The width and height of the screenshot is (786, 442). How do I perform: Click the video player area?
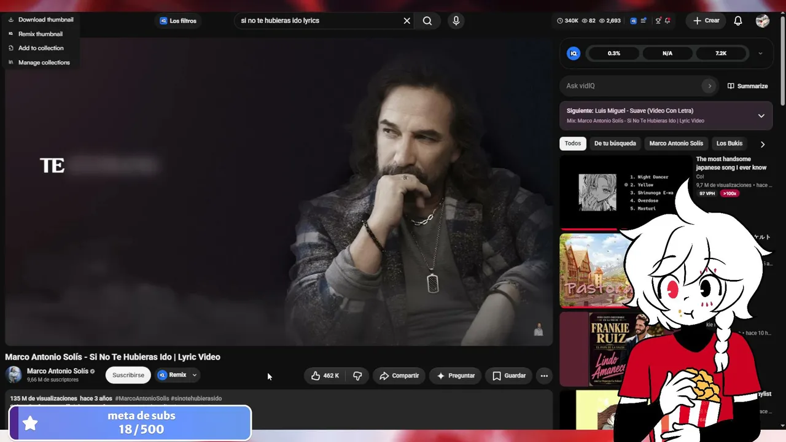point(279,192)
